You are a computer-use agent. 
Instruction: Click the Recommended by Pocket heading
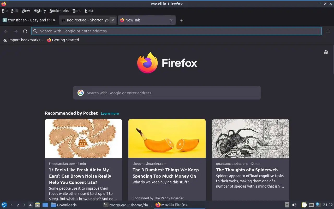point(71,113)
